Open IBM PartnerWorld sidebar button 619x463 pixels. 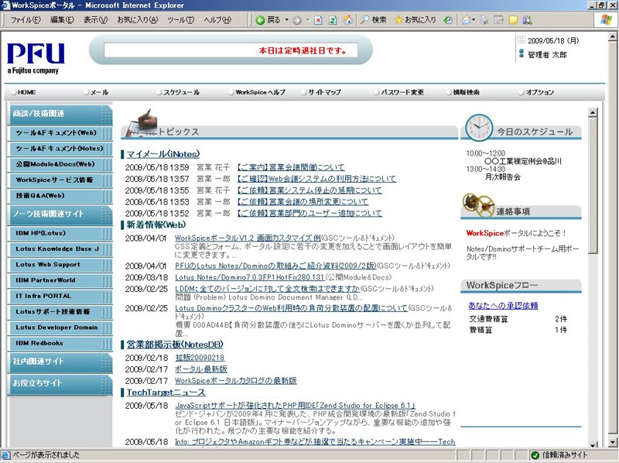[x=60, y=280]
